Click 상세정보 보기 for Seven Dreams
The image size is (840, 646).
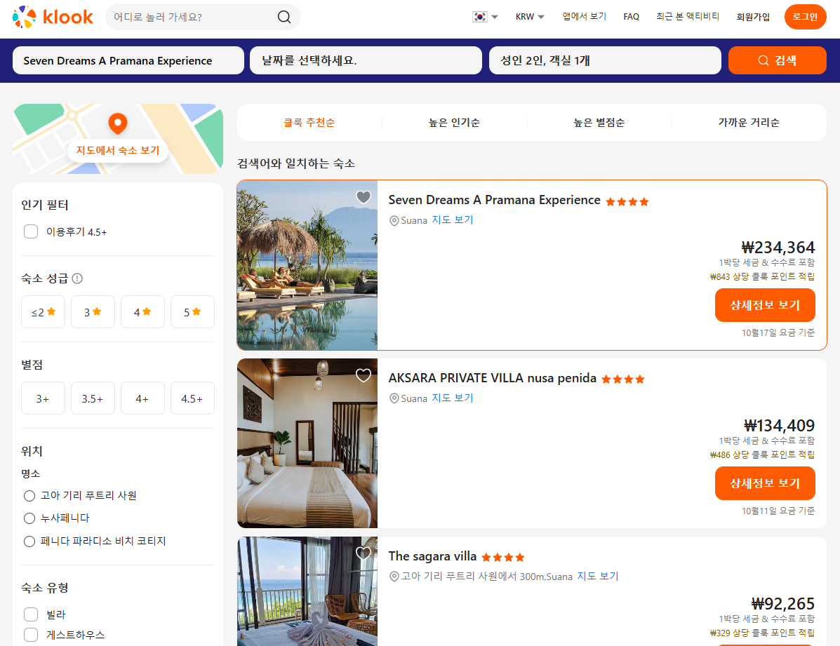765,305
